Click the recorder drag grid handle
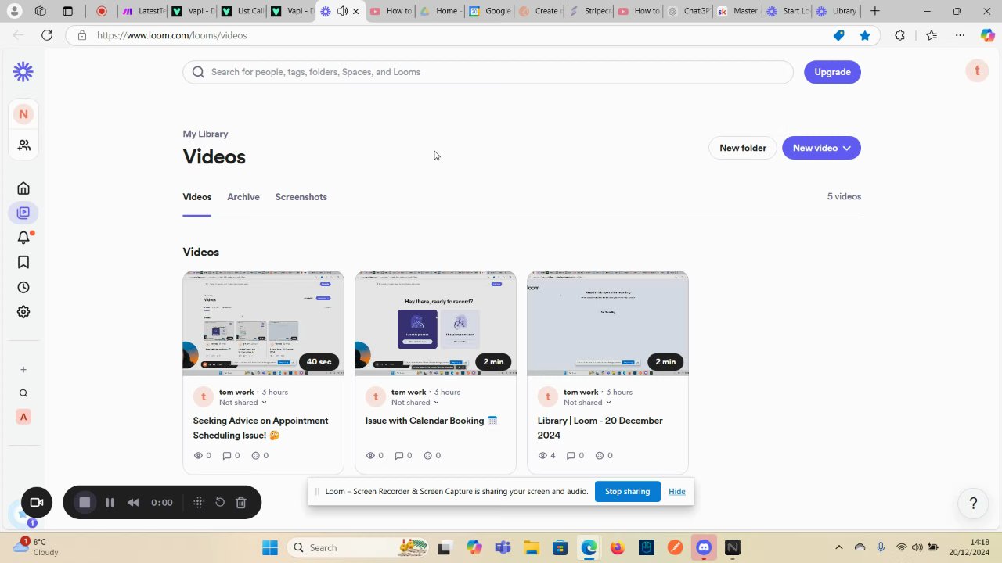The width and height of the screenshot is (1002, 563). pos(199,502)
